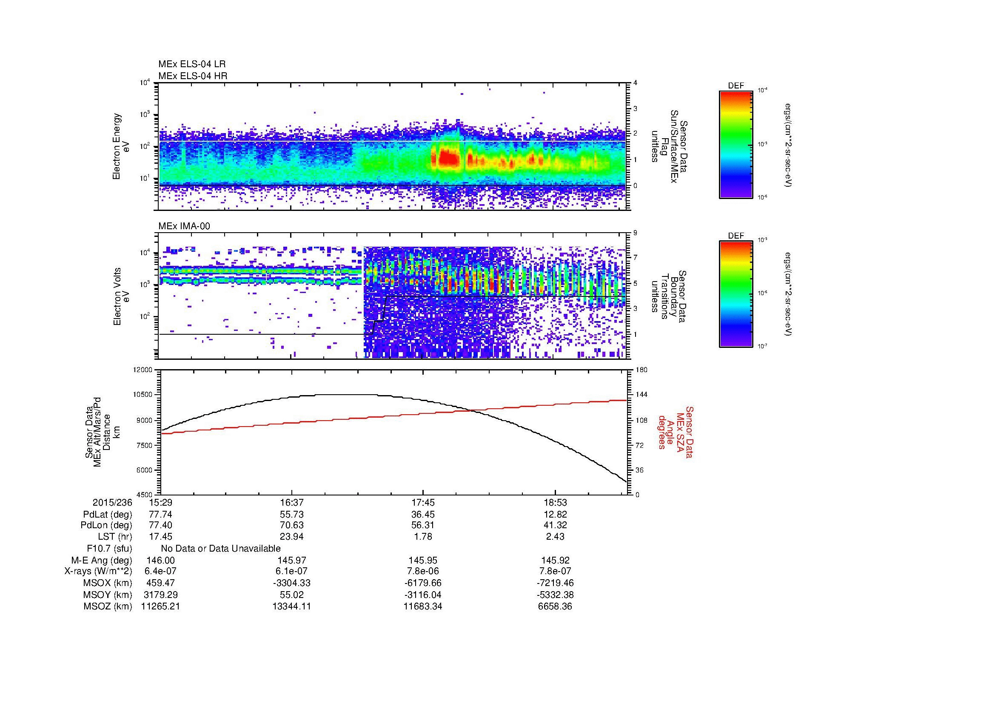Click MSOY value -3116.04
995x703 pixels.
click(x=423, y=595)
